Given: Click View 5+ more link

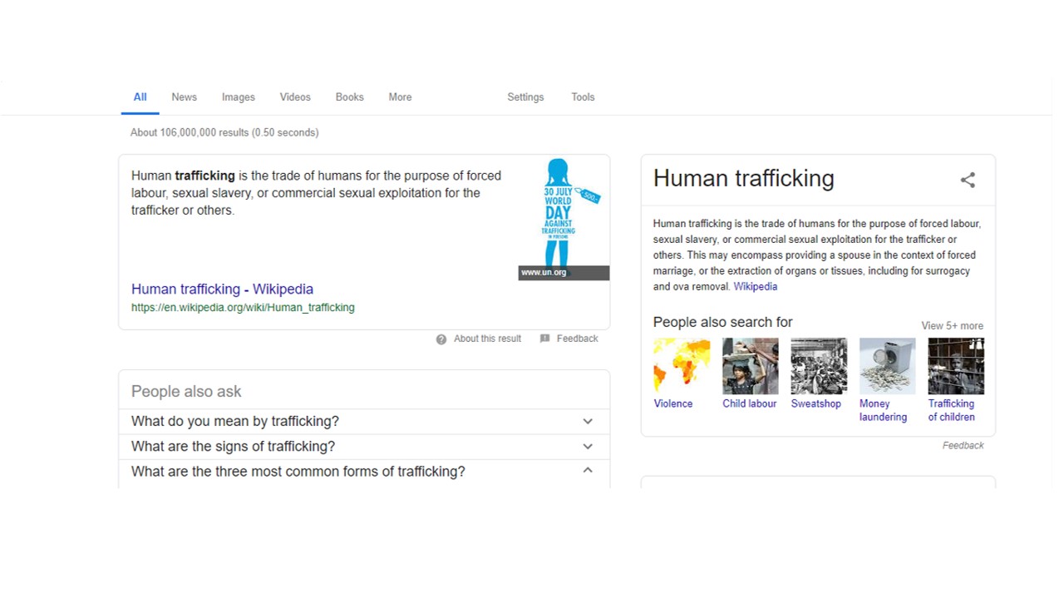Looking at the screenshot, I should (x=952, y=326).
